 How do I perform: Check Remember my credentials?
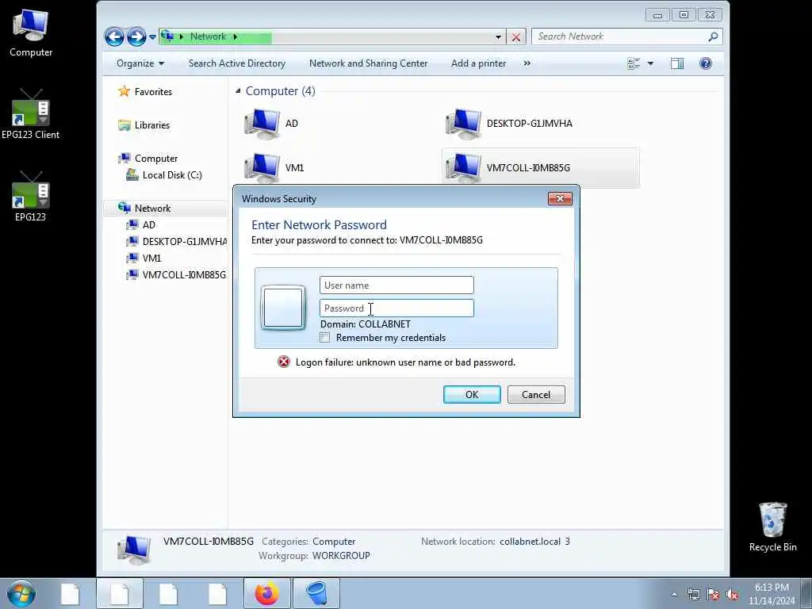324,338
